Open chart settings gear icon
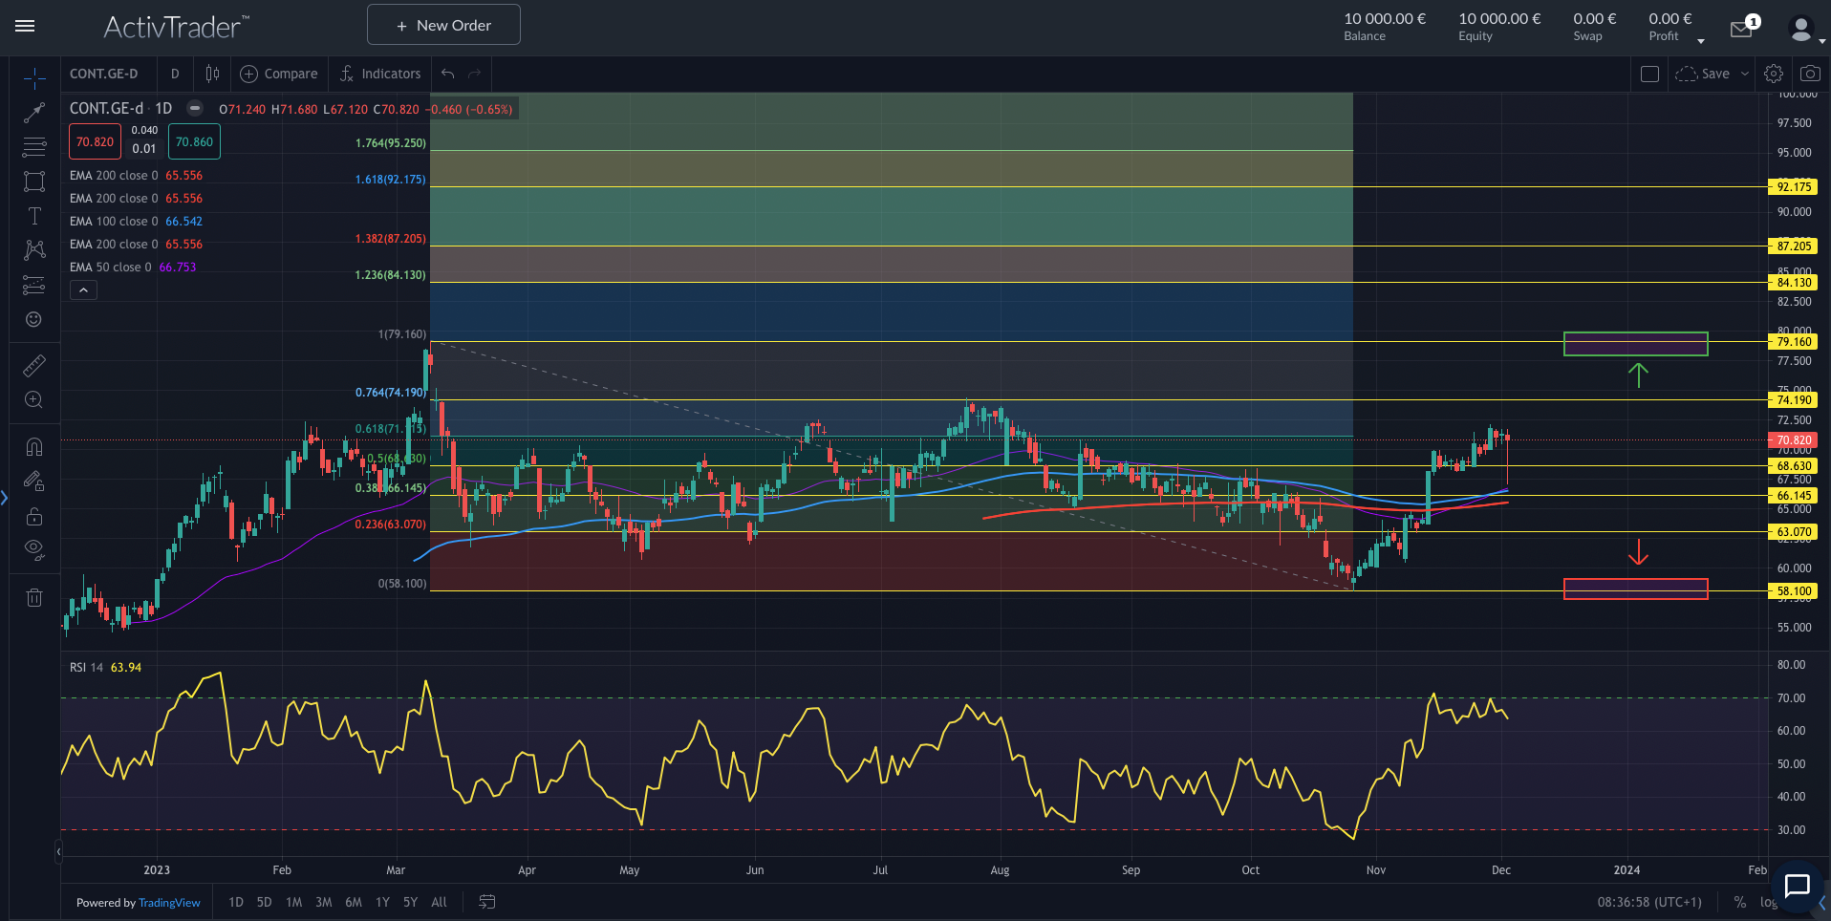1831x921 pixels. coord(1774,74)
